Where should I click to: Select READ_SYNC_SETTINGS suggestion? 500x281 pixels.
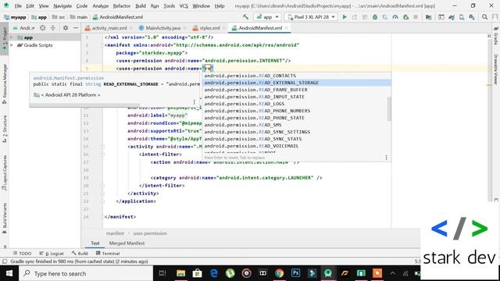[296, 132]
